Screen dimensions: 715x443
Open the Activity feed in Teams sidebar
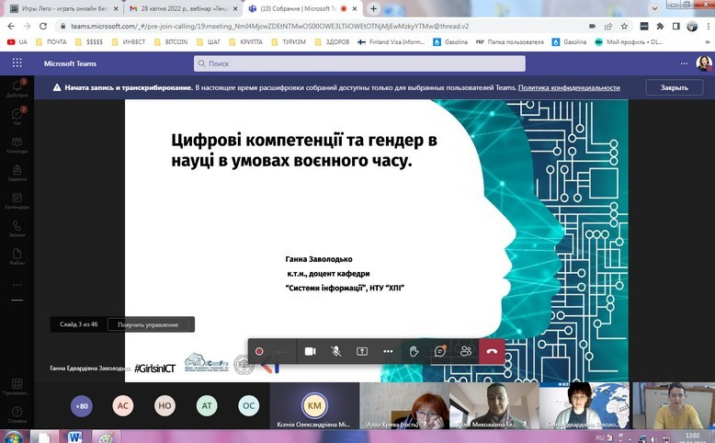pos(17,88)
